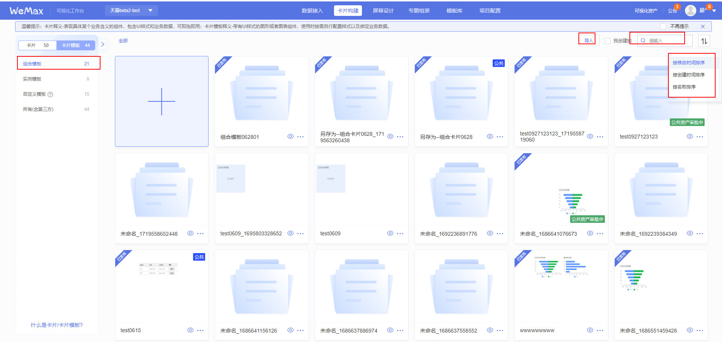
Task: Preview card 未命名_1692236891776
Action: (490, 233)
